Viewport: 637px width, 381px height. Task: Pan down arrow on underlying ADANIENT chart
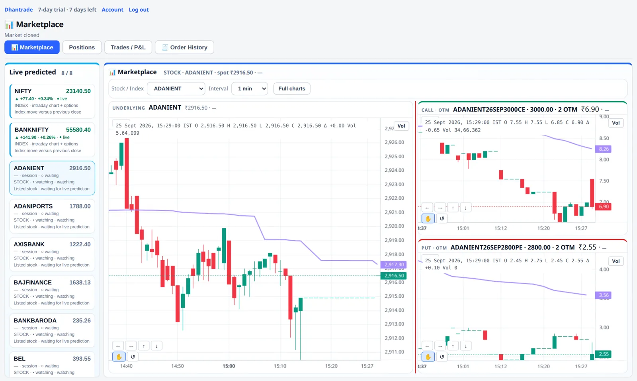156,346
